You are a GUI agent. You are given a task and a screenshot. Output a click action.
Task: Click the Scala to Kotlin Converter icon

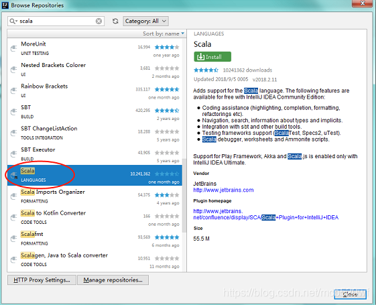[x=14, y=217]
